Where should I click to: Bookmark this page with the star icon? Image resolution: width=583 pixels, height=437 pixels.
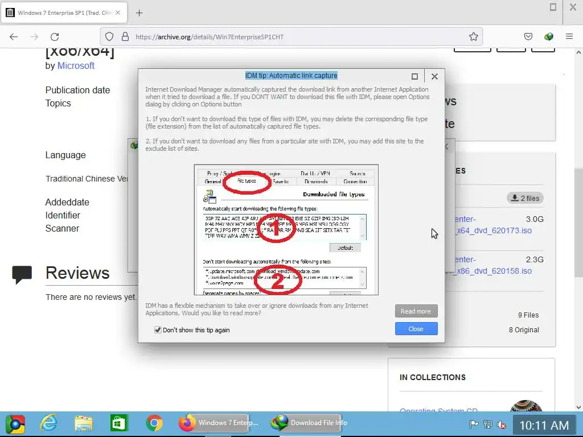point(473,36)
